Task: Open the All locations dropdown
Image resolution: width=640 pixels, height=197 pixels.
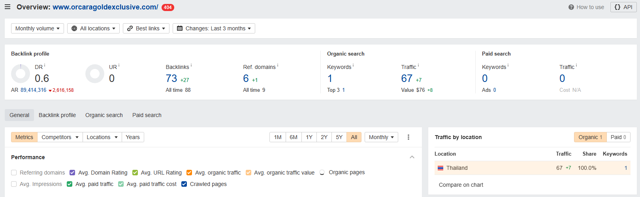Action: (x=93, y=28)
